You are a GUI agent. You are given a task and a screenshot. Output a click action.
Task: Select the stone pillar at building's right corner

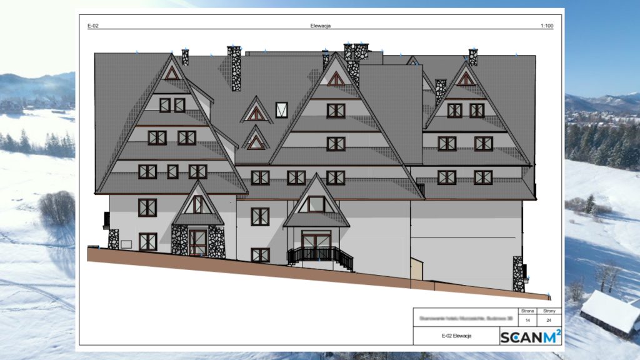click(517, 274)
